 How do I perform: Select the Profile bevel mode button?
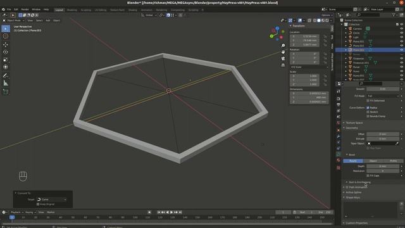[393, 161]
